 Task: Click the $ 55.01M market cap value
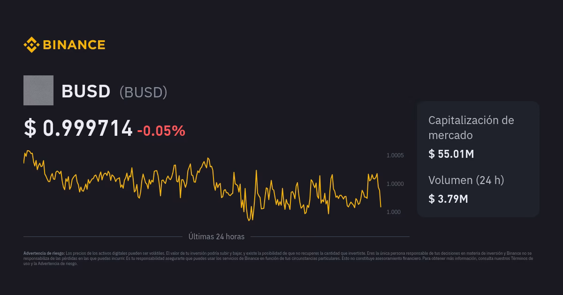point(451,154)
